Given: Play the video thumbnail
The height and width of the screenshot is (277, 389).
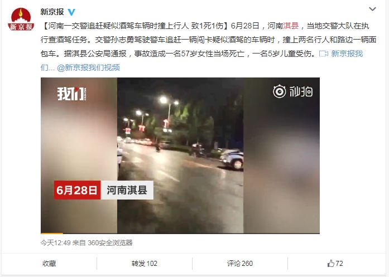Looking at the screenshot, I should click(180, 155).
